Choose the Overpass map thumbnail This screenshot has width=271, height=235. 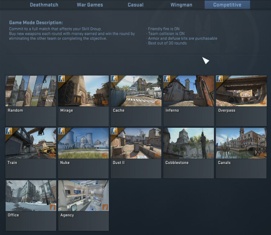(241, 91)
